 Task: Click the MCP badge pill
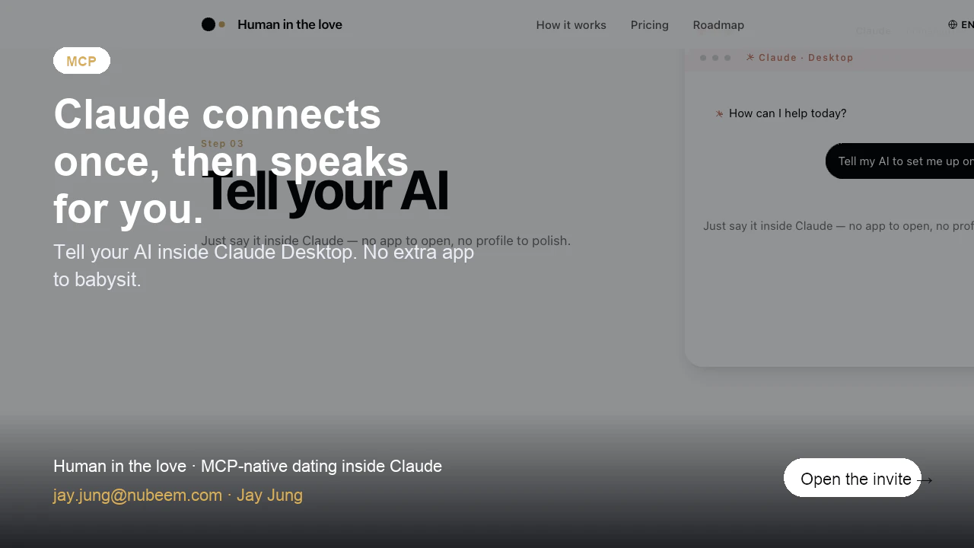pos(81,61)
